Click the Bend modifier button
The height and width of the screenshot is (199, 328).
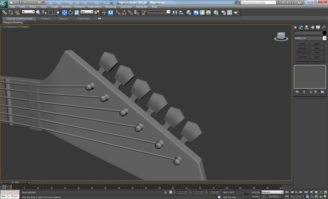tap(302, 44)
